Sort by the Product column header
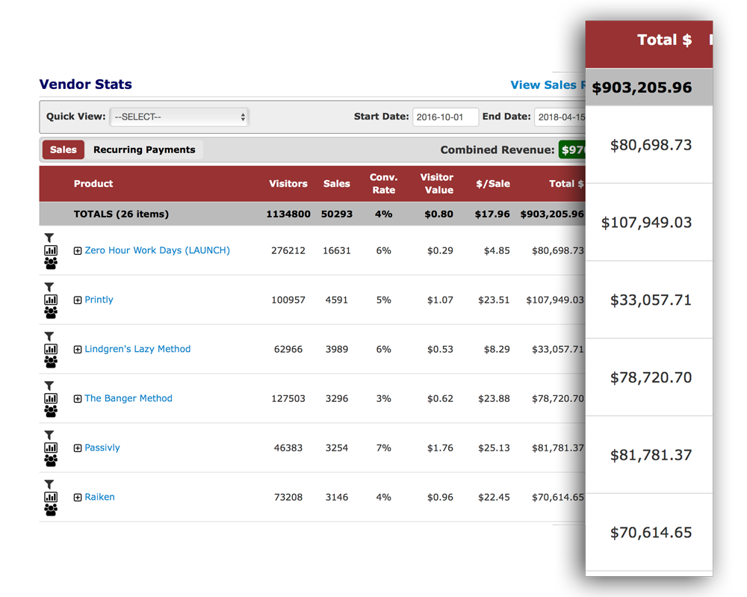The height and width of the screenshot is (597, 747). 93,184
